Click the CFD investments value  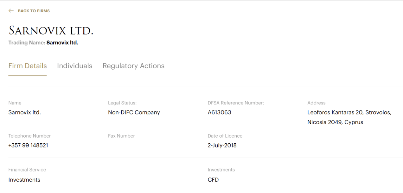point(213,180)
